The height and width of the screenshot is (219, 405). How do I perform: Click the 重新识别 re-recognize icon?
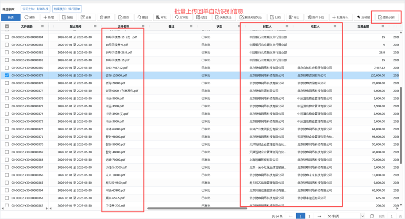380,17
